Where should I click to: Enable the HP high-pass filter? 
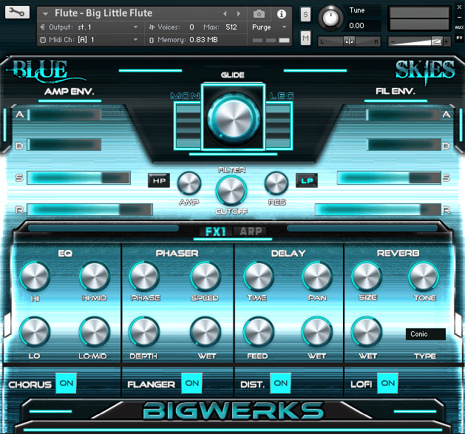pyautogui.click(x=159, y=180)
